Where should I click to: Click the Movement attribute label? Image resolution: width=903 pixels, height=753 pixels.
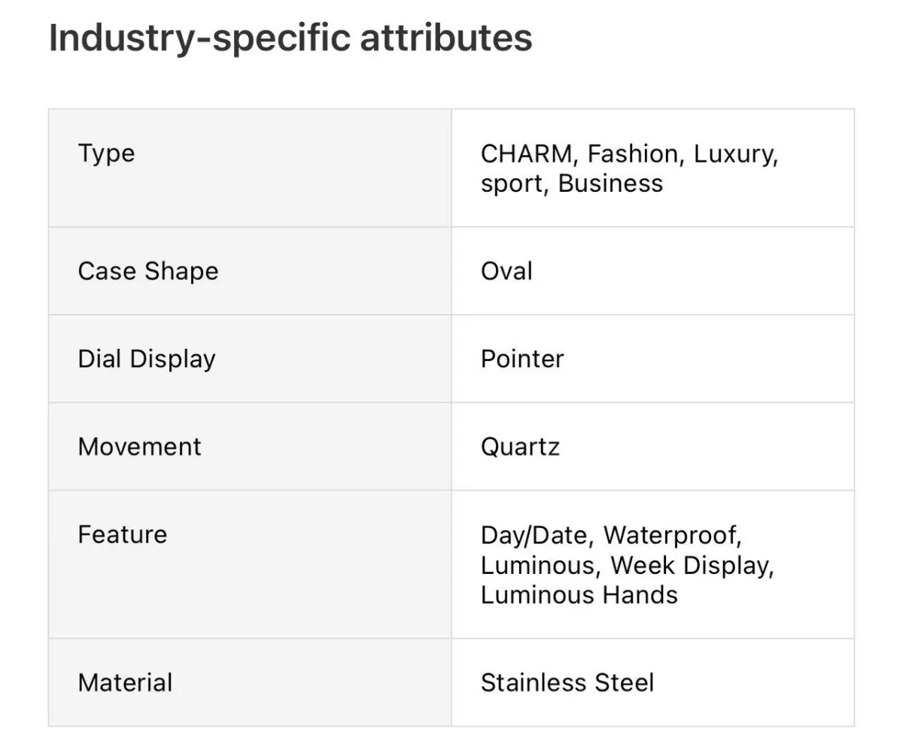pos(140,447)
